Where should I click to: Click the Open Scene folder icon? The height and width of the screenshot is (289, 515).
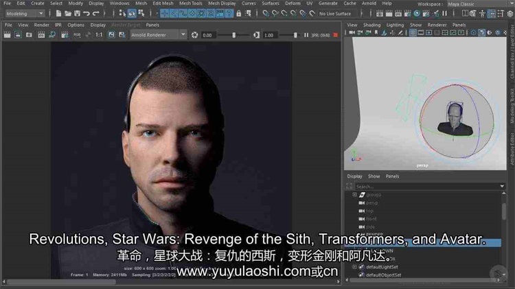[68, 14]
